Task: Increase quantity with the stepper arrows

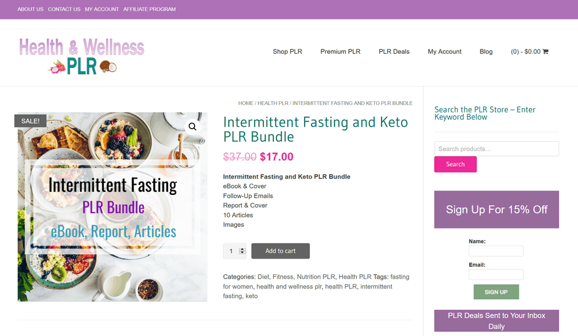Action: 242,249
